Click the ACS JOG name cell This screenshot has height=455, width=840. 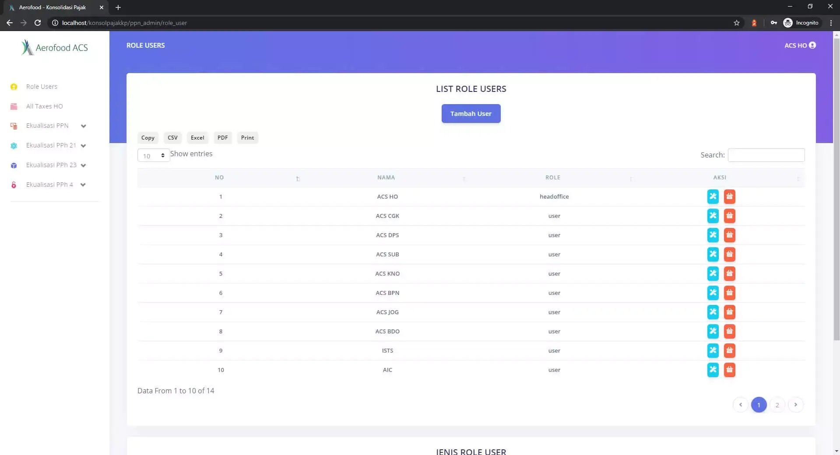point(387,312)
